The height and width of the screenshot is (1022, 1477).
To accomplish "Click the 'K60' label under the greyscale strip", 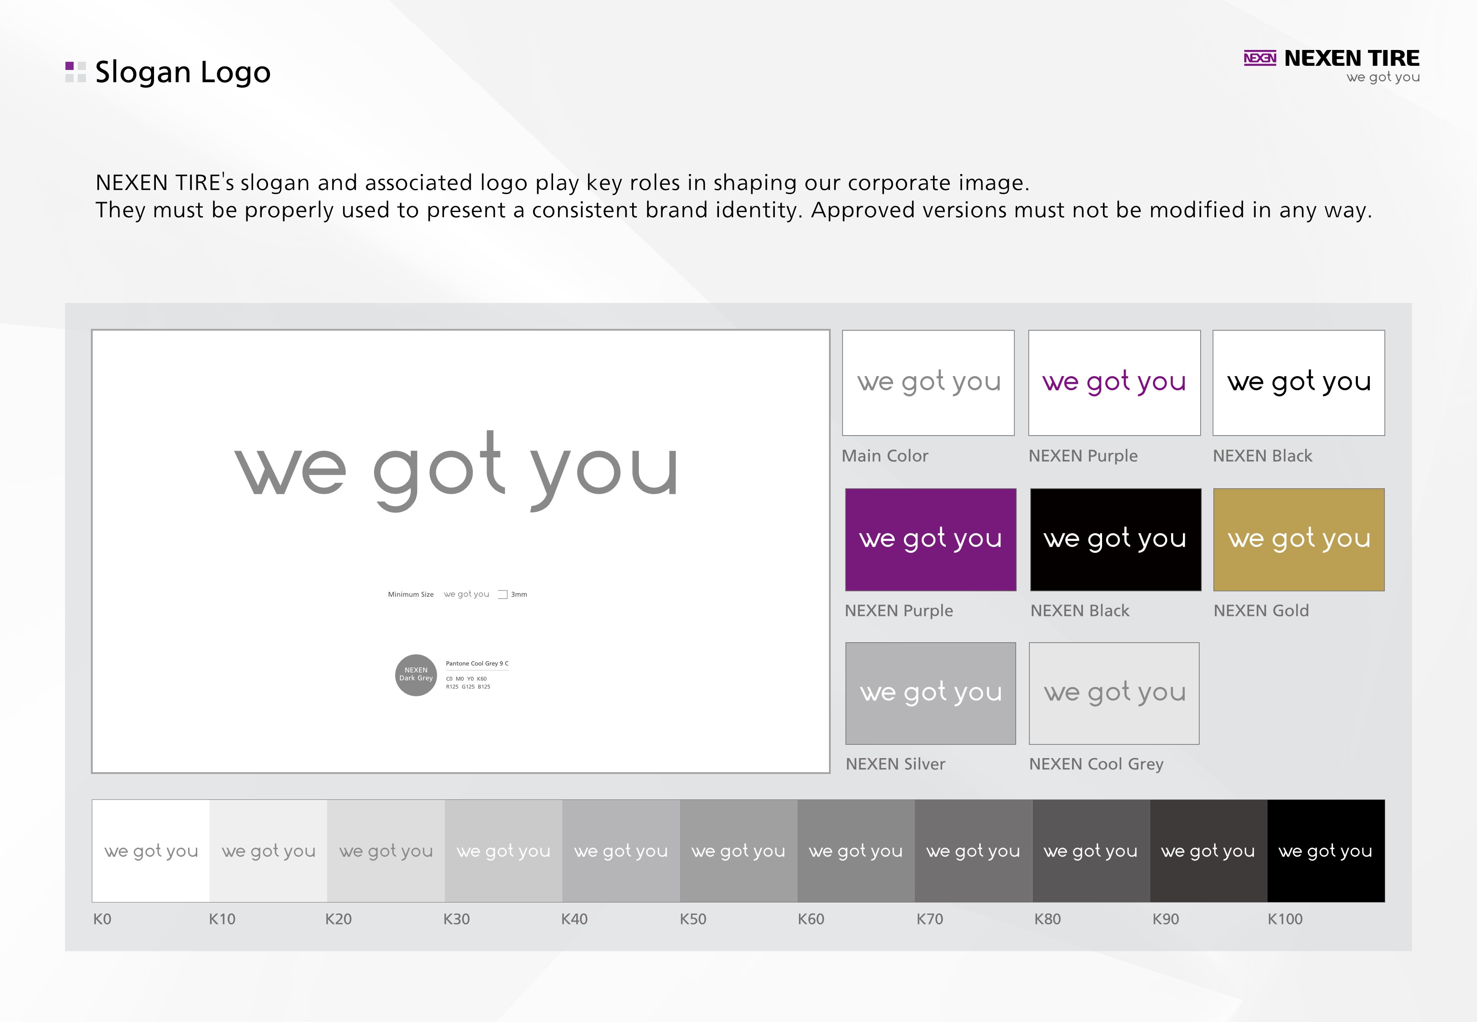I will click(811, 919).
